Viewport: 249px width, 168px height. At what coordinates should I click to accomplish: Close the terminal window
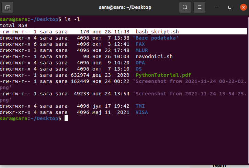tap(243, 7)
